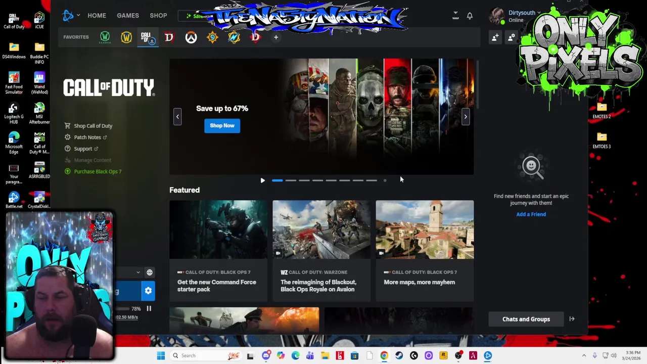The height and width of the screenshot is (364, 647).
Task: Go to the HOME tab
Action: coord(97,16)
